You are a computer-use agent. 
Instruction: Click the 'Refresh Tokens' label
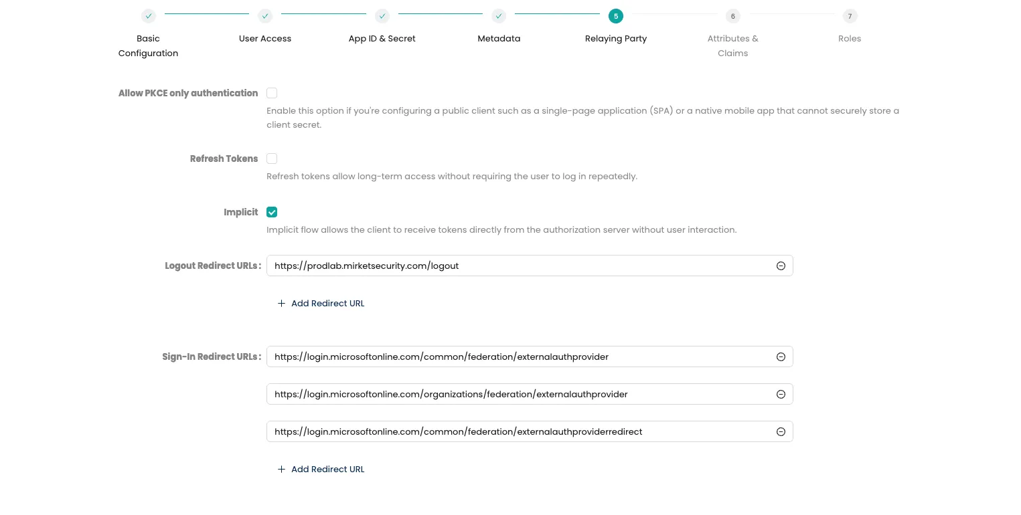[224, 159]
